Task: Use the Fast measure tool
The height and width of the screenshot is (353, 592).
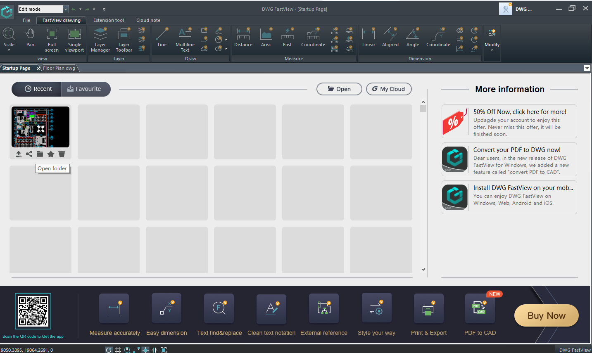Action: pos(287,38)
